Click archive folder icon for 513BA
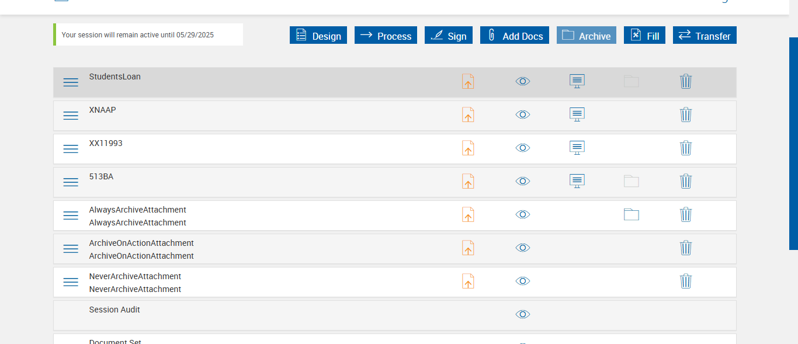The height and width of the screenshot is (344, 798). pos(631,181)
